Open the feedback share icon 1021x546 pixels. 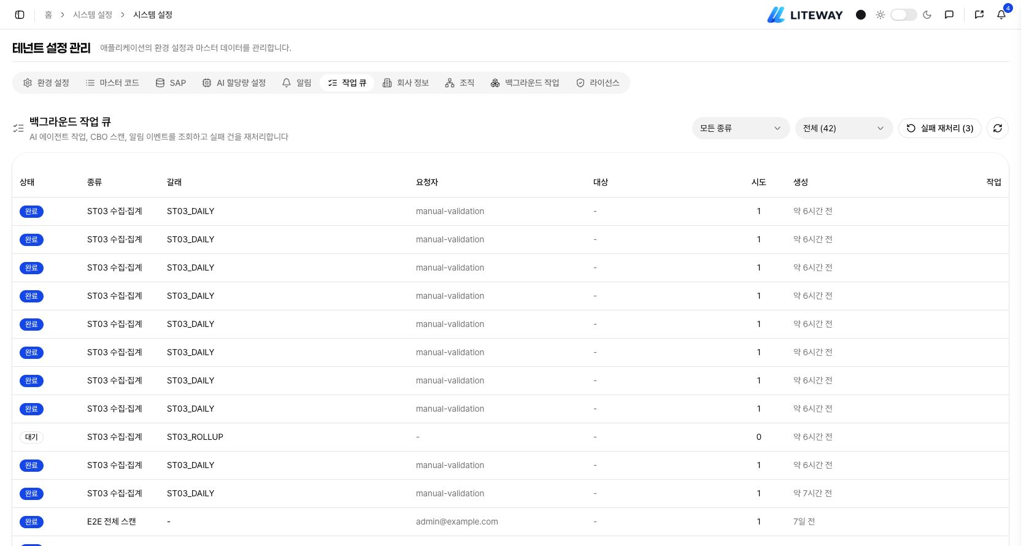tap(979, 15)
